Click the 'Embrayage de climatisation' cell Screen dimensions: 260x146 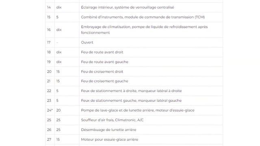151,30
